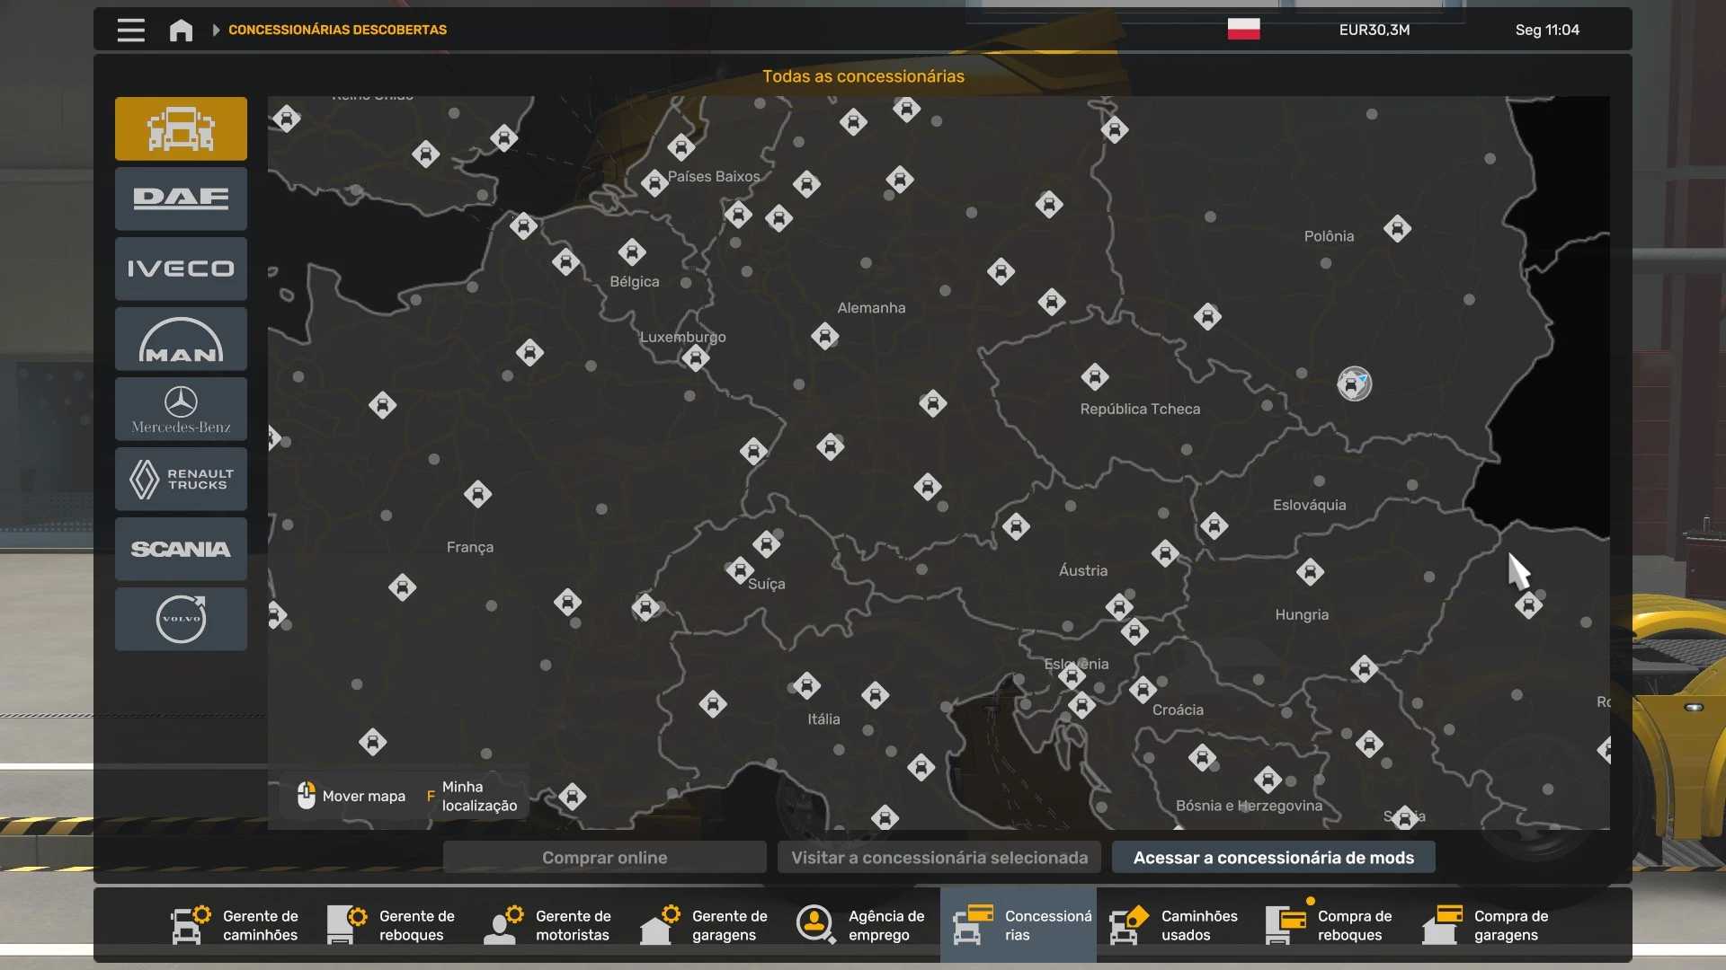
Task: Click Visitar a concessionária selecionada button
Action: [939, 858]
